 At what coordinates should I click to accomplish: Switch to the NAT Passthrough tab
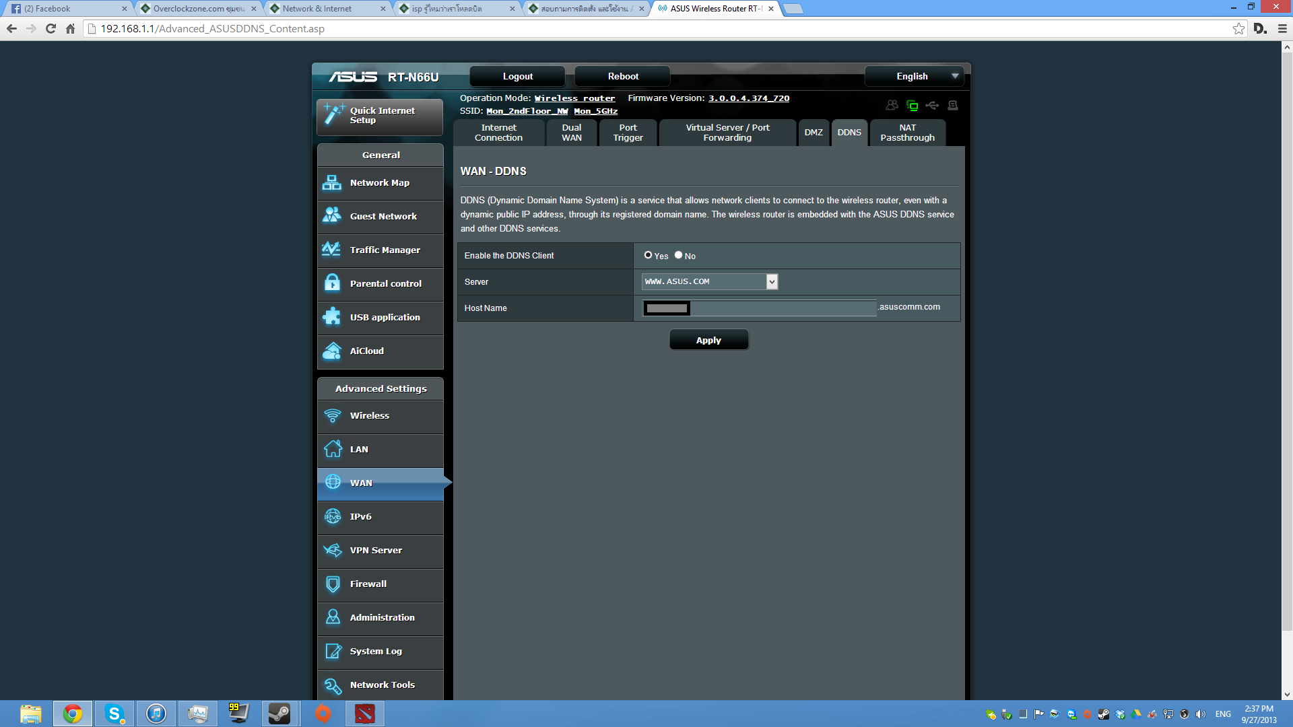pyautogui.click(x=907, y=133)
